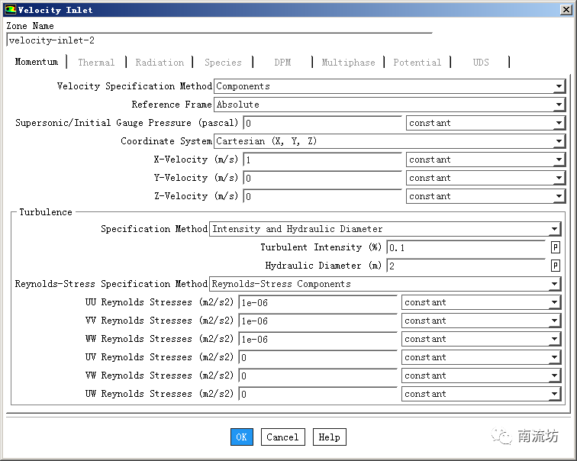Screen dimensions: 577x461
Task: Click the P parameter button for Turbulent Intensity
Action: (x=555, y=247)
